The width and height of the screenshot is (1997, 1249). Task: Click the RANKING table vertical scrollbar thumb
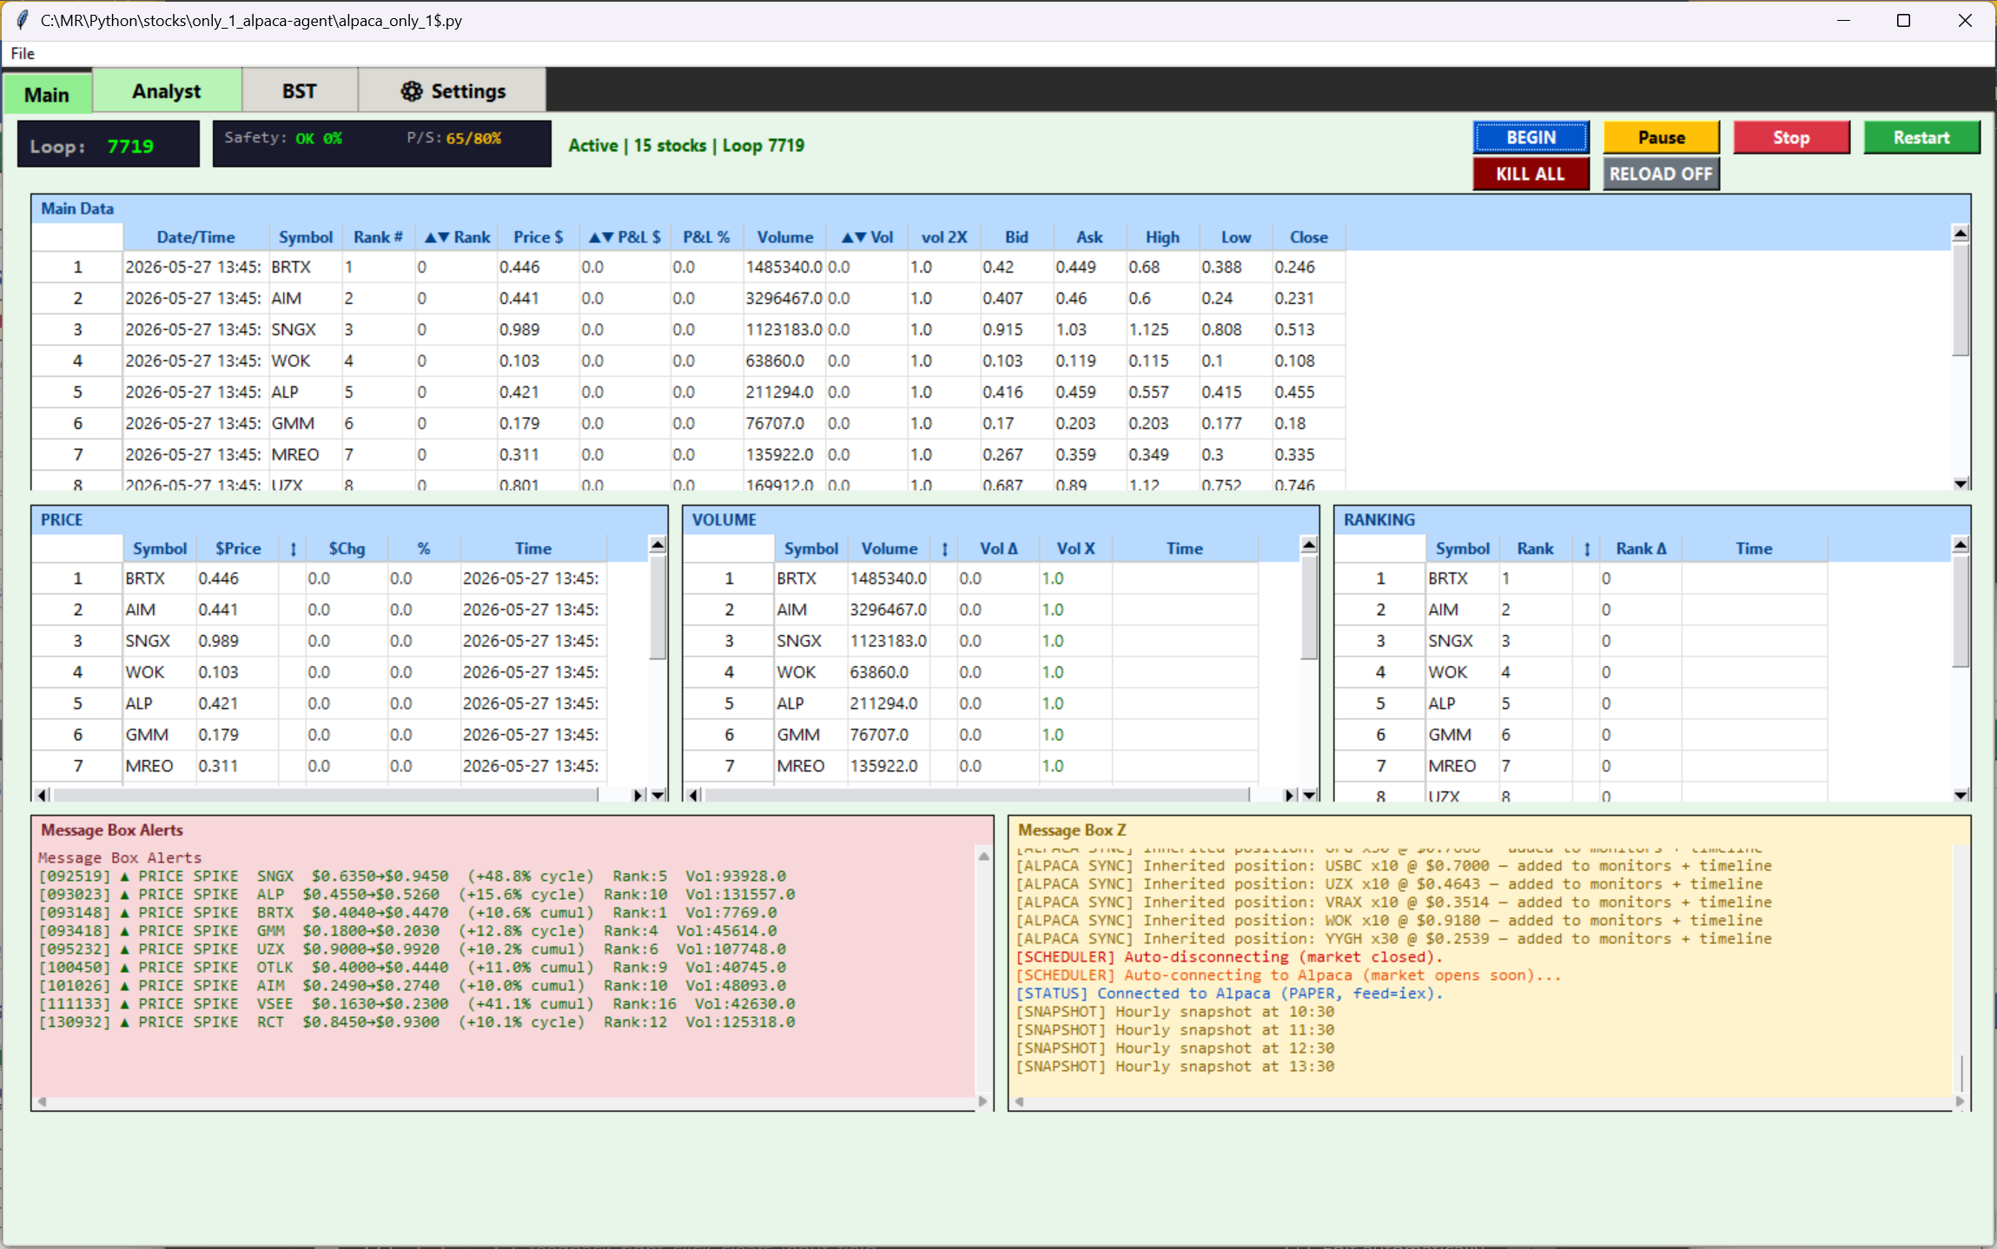pos(1961,611)
